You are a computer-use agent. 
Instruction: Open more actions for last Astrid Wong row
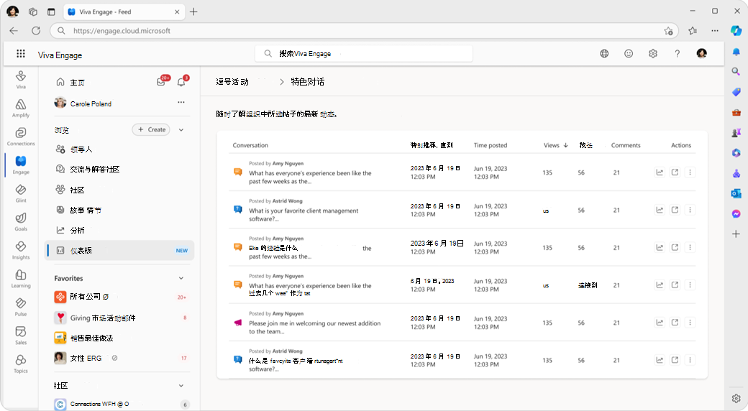click(690, 360)
